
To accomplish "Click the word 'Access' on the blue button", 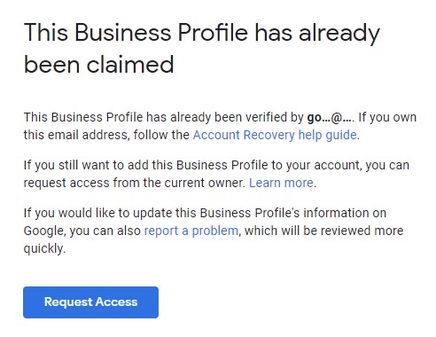I will (x=116, y=302).
